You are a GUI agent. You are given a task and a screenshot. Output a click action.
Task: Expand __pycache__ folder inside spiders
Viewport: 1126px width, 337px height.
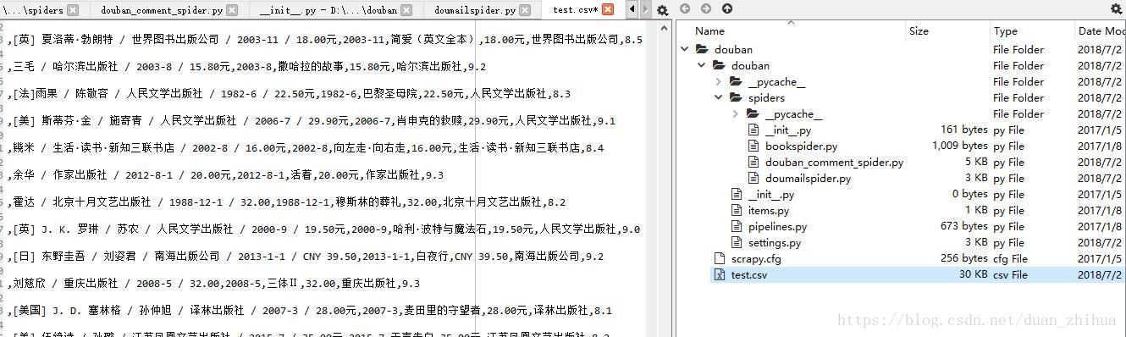click(x=736, y=113)
